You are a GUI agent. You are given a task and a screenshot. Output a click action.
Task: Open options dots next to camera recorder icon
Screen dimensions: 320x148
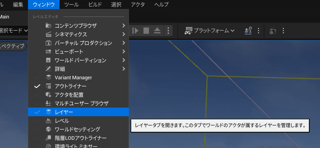[x=283, y=31]
